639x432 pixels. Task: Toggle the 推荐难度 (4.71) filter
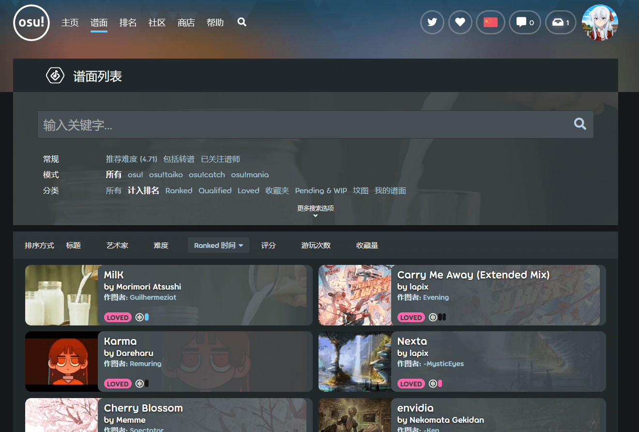point(132,159)
